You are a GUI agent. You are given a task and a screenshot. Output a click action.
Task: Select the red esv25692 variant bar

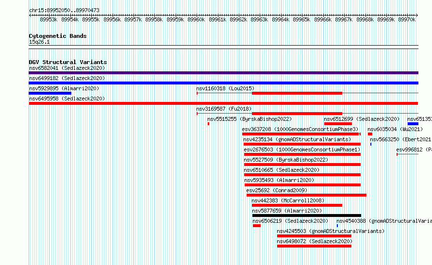click(306, 195)
